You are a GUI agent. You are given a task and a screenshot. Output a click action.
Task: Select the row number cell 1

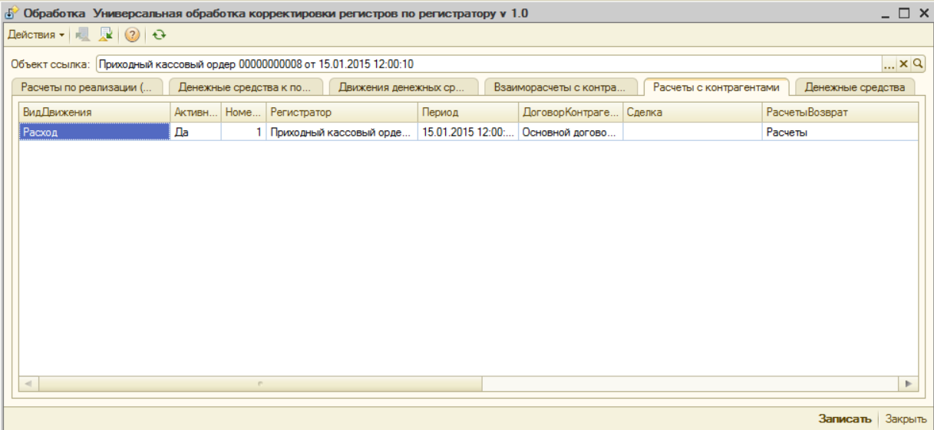(244, 132)
